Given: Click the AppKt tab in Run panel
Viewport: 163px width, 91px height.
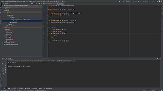Looking at the screenshot, I should pyautogui.click(x=9, y=59).
